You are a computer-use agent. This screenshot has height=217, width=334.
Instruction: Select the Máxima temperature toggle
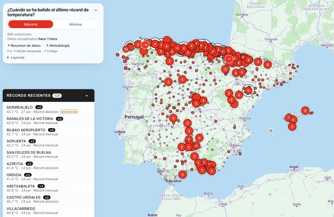point(31,24)
